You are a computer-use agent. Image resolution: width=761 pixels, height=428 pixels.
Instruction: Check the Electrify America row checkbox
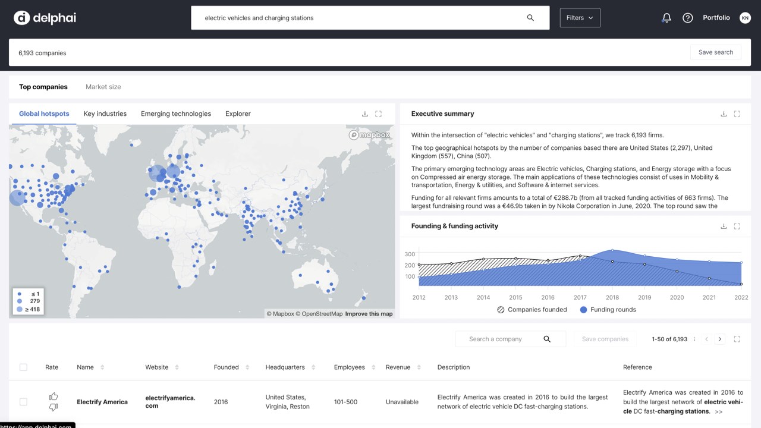pos(23,402)
